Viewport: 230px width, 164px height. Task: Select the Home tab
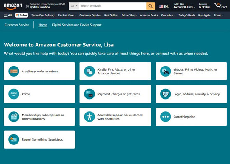[x=43, y=25]
